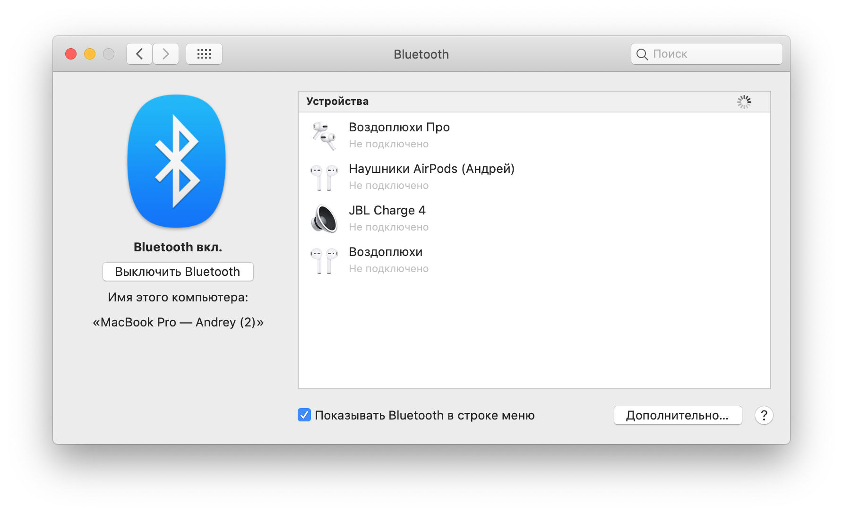Select the AirPods Pro icon for Воздоплюхи Про
The width and height of the screenshot is (843, 514).
pyautogui.click(x=324, y=136)
